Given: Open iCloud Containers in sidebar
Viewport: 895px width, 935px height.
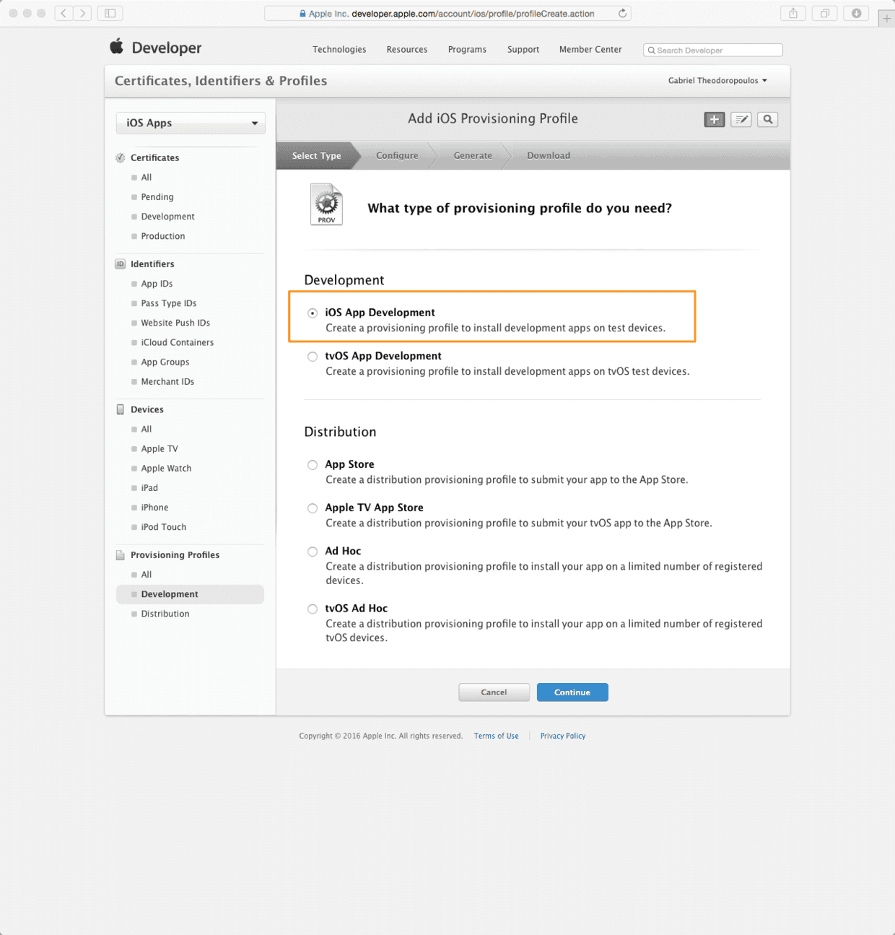Looking at the screenshot, I should 178,342.
